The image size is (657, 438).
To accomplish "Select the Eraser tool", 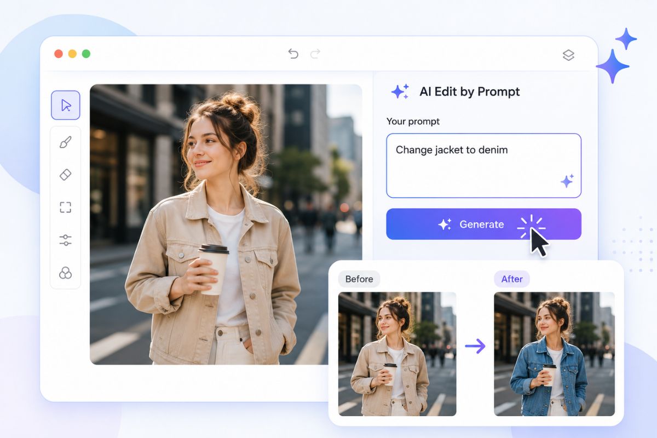I will coord(65,175).
